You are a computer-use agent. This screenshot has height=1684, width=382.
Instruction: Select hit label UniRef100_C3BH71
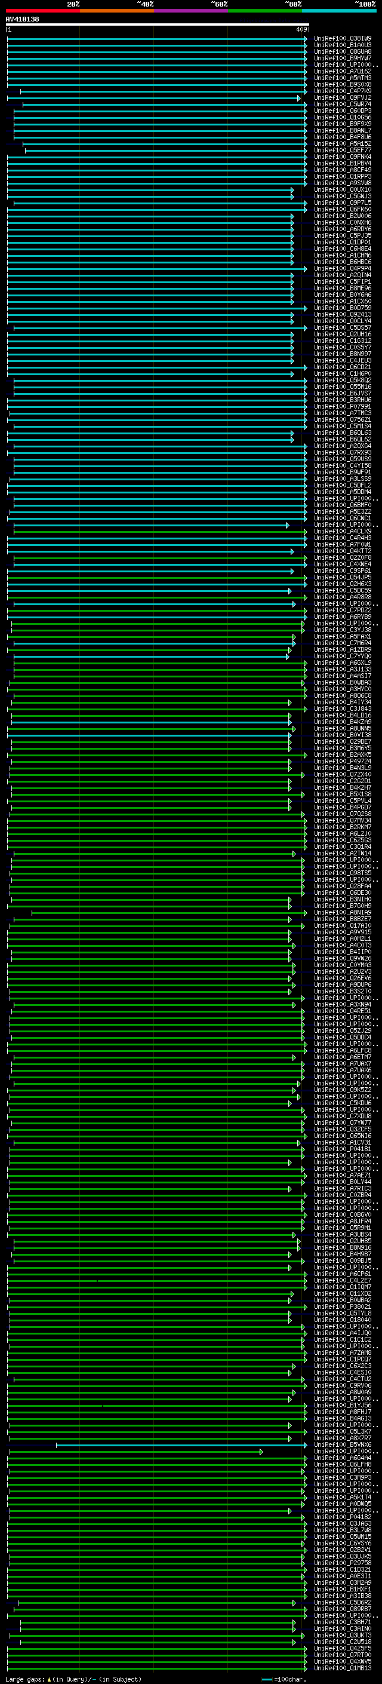point(343,1622)
